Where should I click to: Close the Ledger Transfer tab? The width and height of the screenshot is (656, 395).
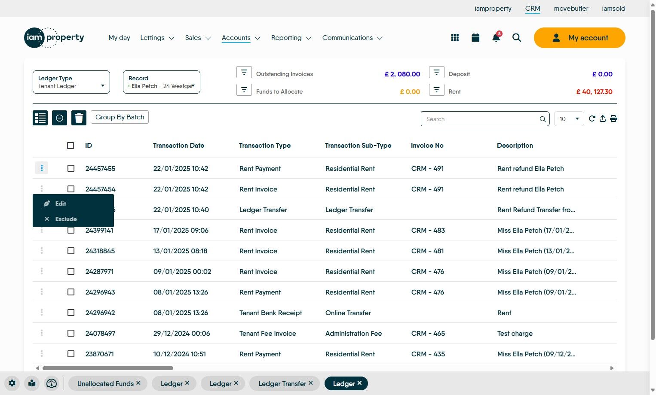pos(310,383)
